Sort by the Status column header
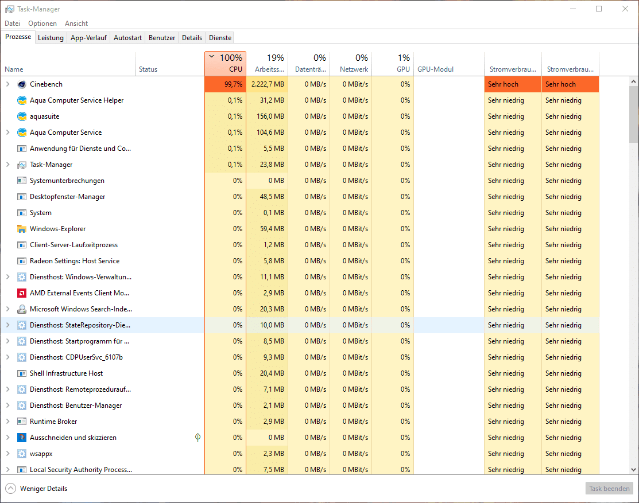The height and width of the screenshot is (503, 639). point(169,64)
